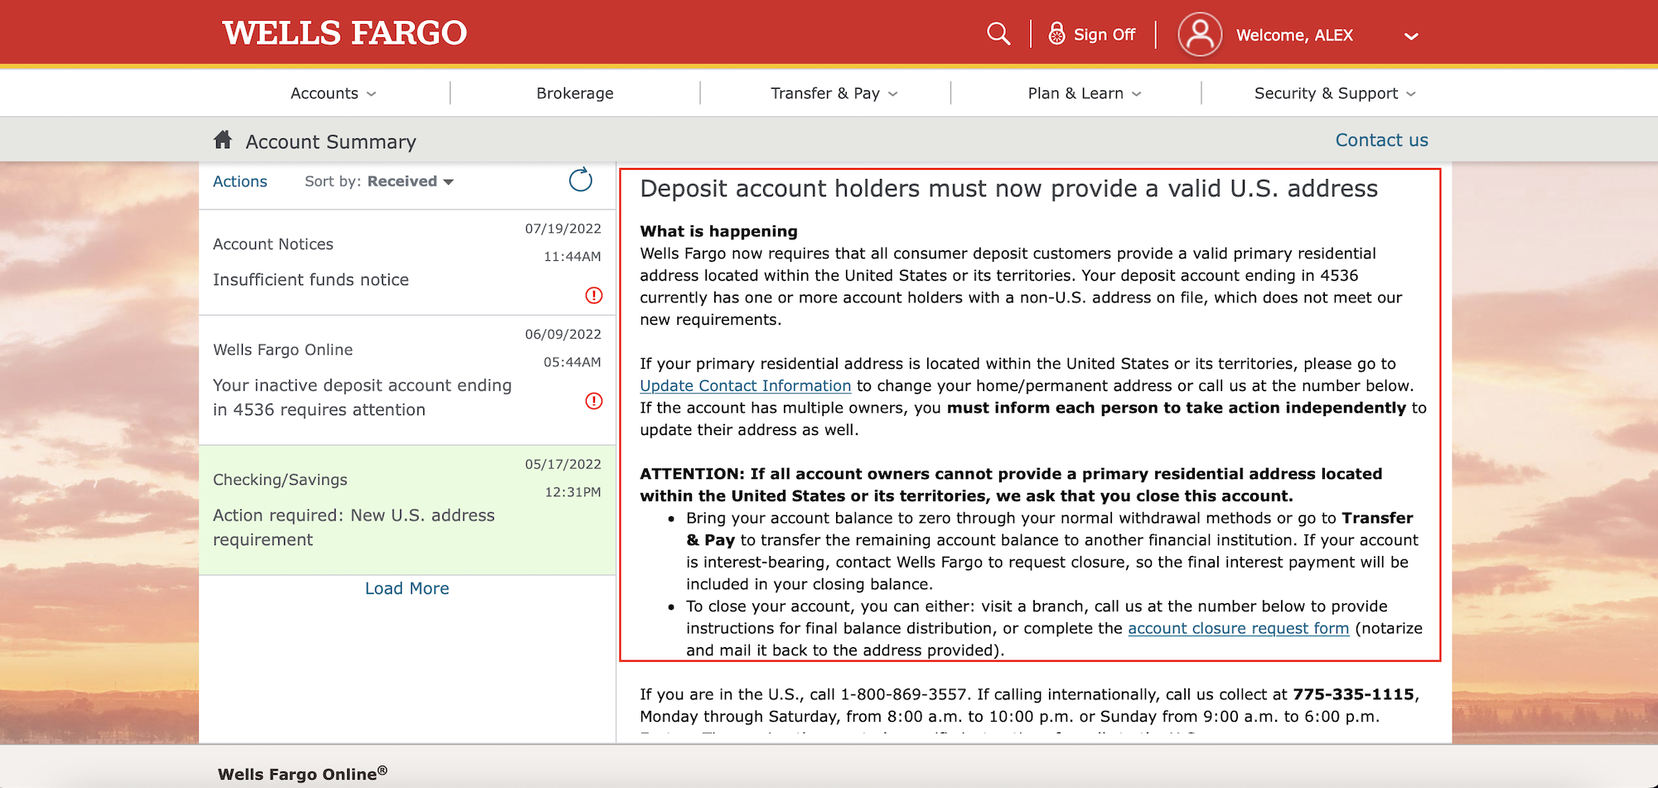Open the Insufficient funds notice message

tap(407, 262)
